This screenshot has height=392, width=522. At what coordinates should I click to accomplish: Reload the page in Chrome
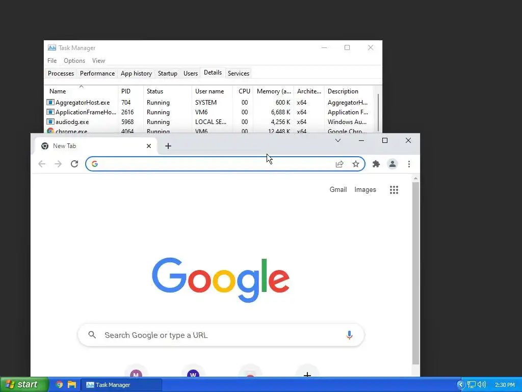point(74,164)
